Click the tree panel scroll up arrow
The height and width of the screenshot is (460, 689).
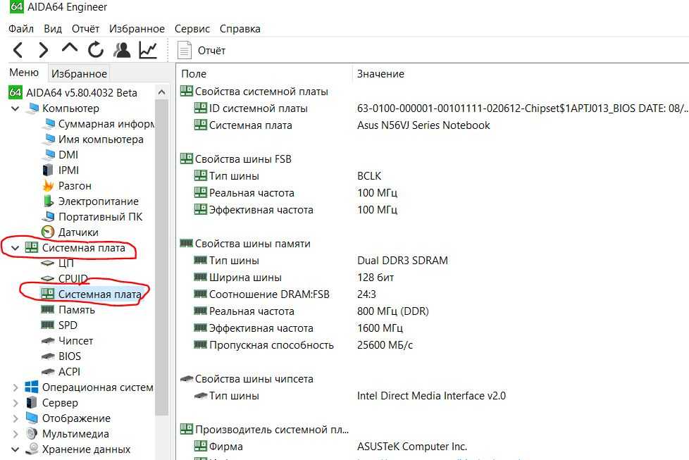click(162, 92)
